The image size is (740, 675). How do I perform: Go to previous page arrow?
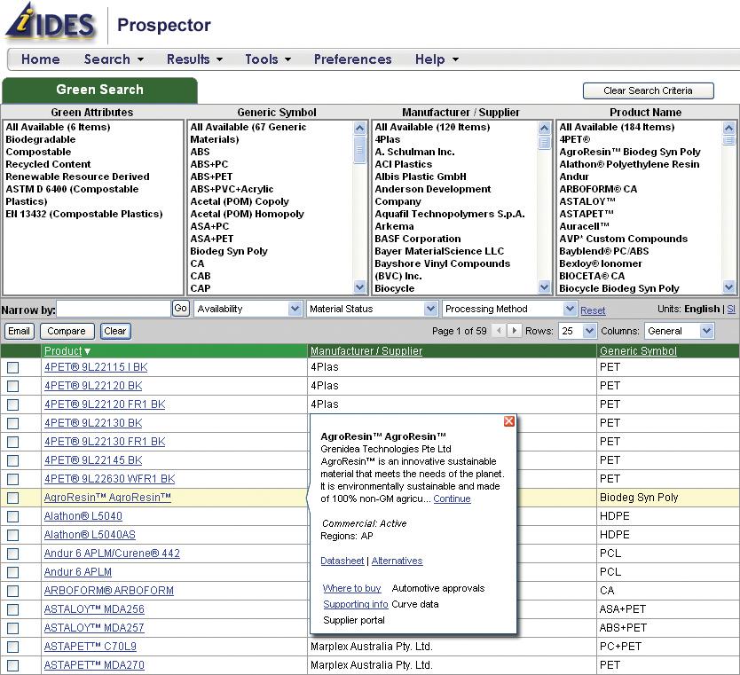(x=499, y=331)
